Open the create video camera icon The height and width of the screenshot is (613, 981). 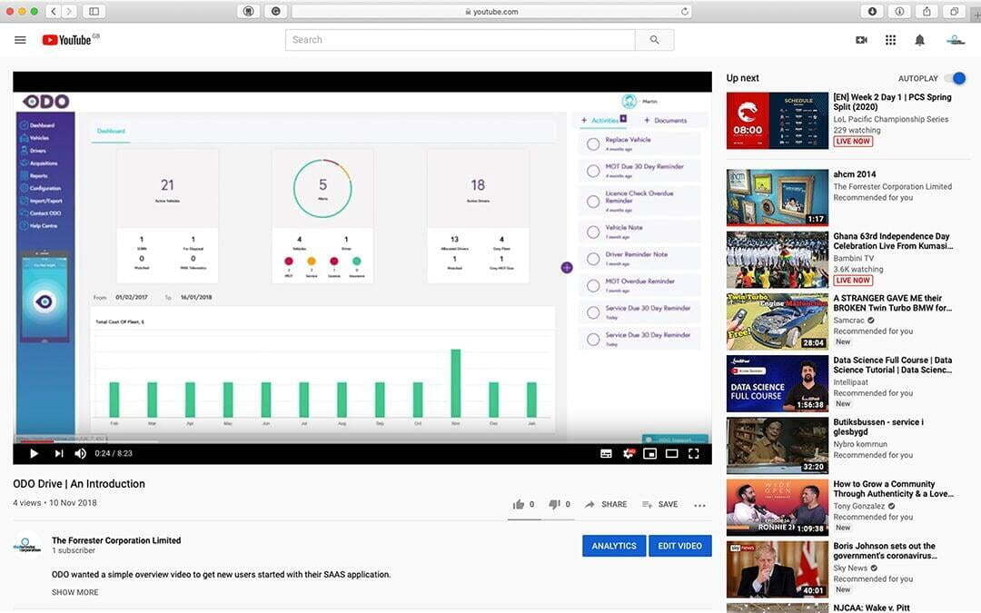[861, 40]
